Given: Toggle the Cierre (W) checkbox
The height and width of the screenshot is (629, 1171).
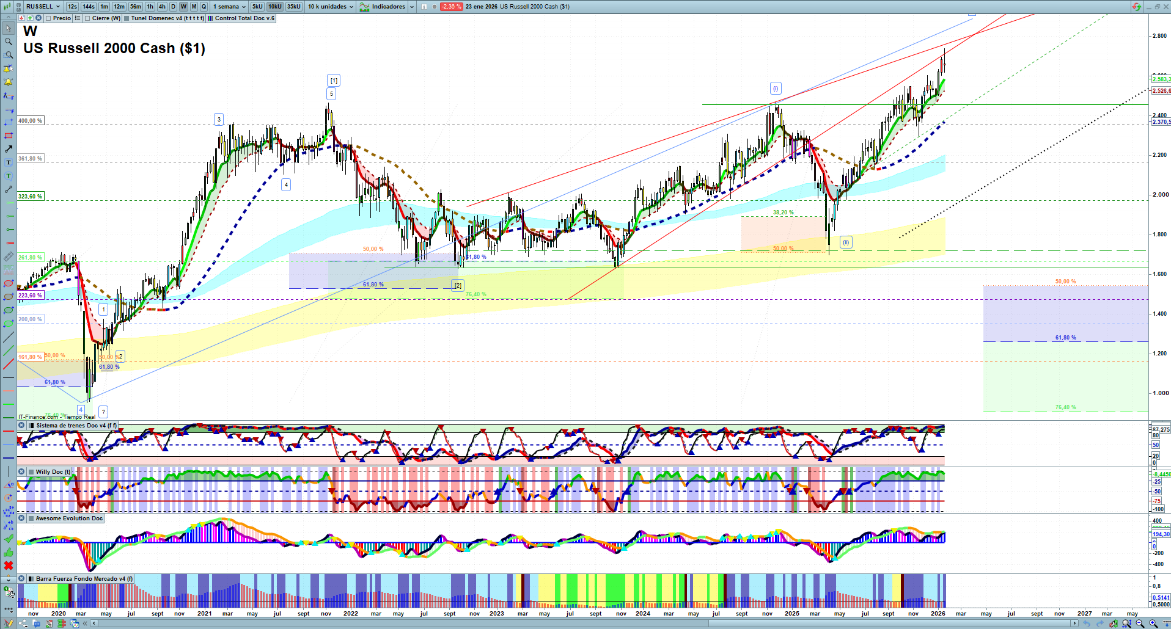Looking at the screenshot, I should tap(87, 18).
